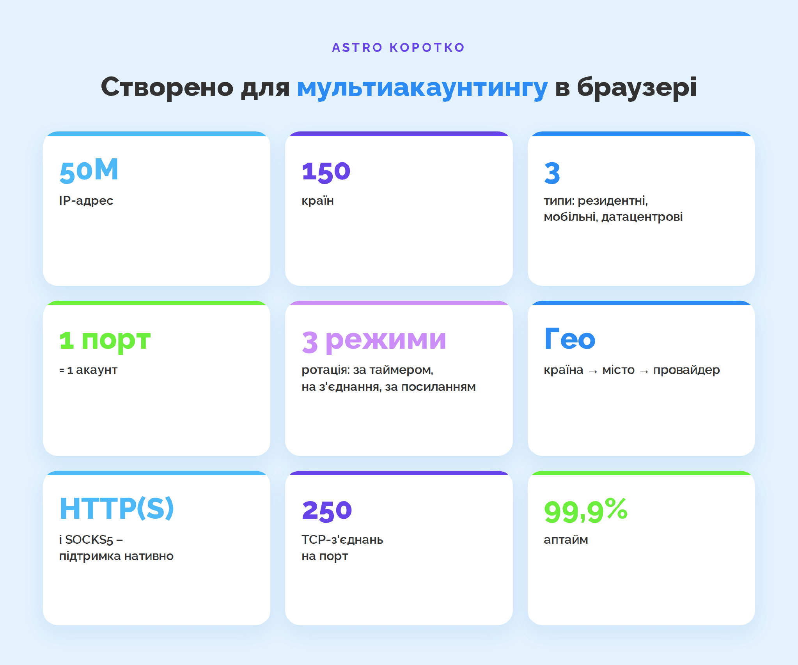Viewport: 798px width, 665px height.
Task: Click the large blue 3 numeral
Action: point(552,173)
